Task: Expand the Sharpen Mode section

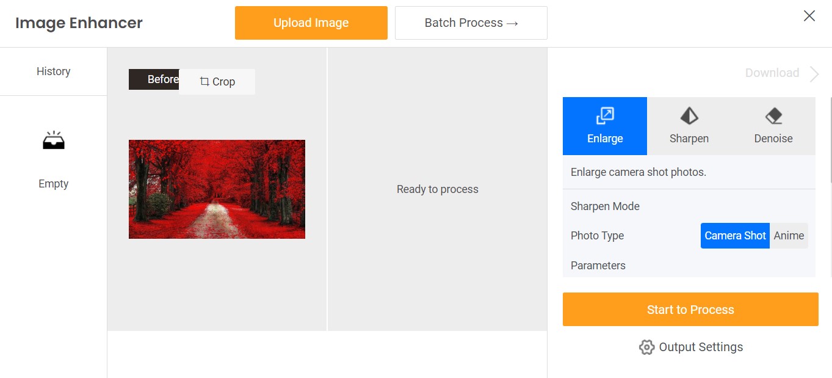Action: 605,206
